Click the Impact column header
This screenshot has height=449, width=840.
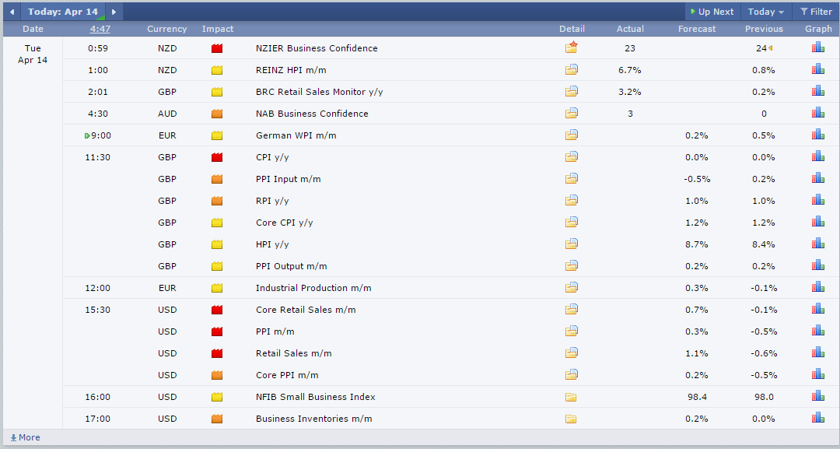point(218,29)
